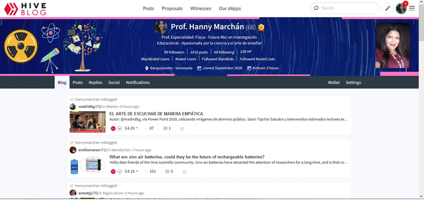Open the EL ARTE DE ESCUCHAR DE MANERA EMPÁTICA title
Viewport: 424px width, 200px height.
click(156, 114)
